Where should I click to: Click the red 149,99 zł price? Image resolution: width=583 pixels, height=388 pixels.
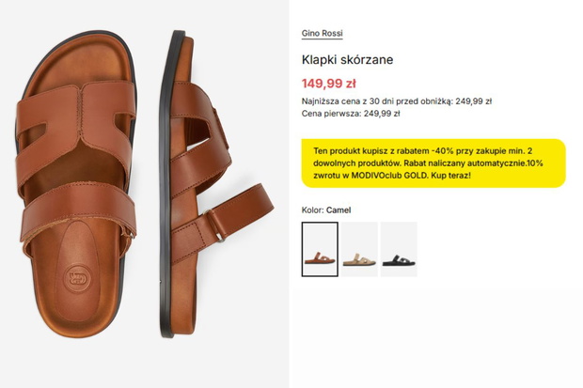pyautogui.click(x=329, y=84)
